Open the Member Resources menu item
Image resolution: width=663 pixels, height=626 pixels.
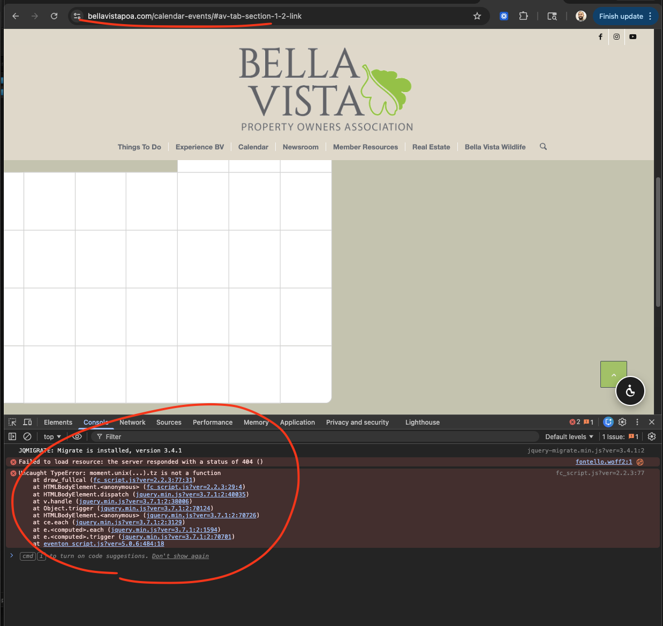[x=365, y=147]
